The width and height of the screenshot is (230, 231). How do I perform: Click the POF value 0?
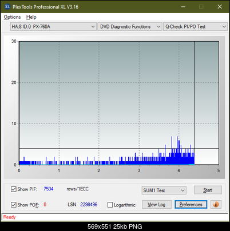[45, 205]
